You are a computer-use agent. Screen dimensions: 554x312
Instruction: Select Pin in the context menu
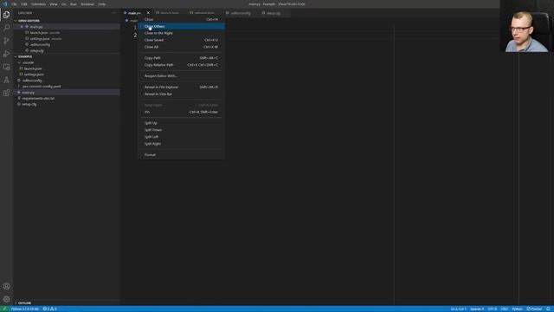(x=181, y=112)
